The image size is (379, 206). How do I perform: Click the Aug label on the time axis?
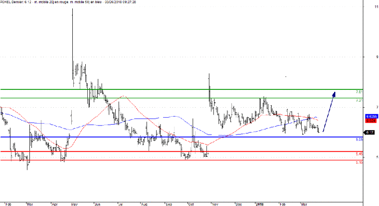coord(144,205)
